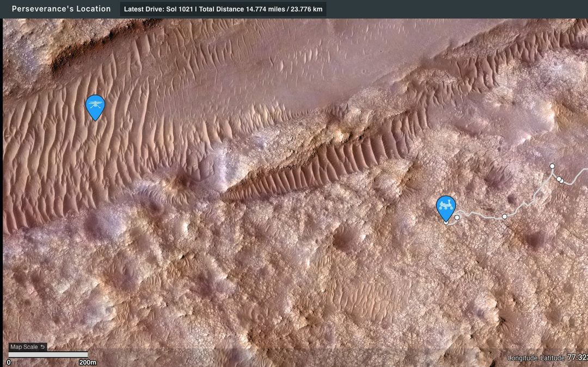588x367 pixels.
Task: Select the waypoint dot at the rover pin tip
Action: point(446,222)
